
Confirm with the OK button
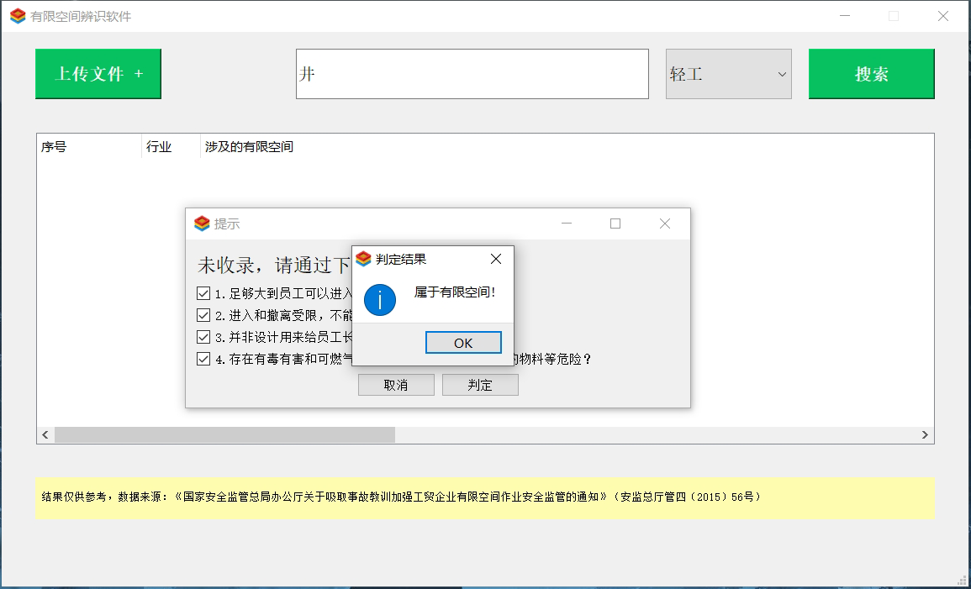click(463, 342)
